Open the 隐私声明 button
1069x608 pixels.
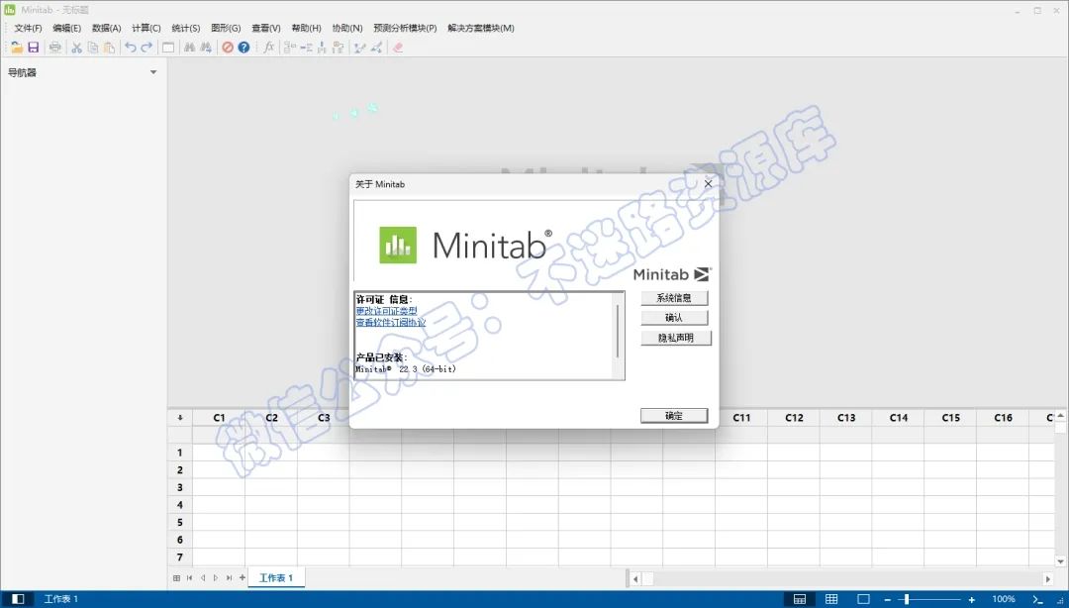click(676, 338)
